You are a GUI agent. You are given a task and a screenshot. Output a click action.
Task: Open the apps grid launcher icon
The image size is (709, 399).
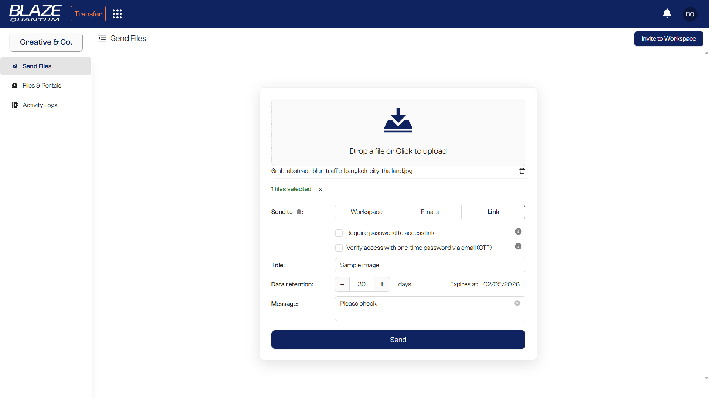[x=117, y=14]
